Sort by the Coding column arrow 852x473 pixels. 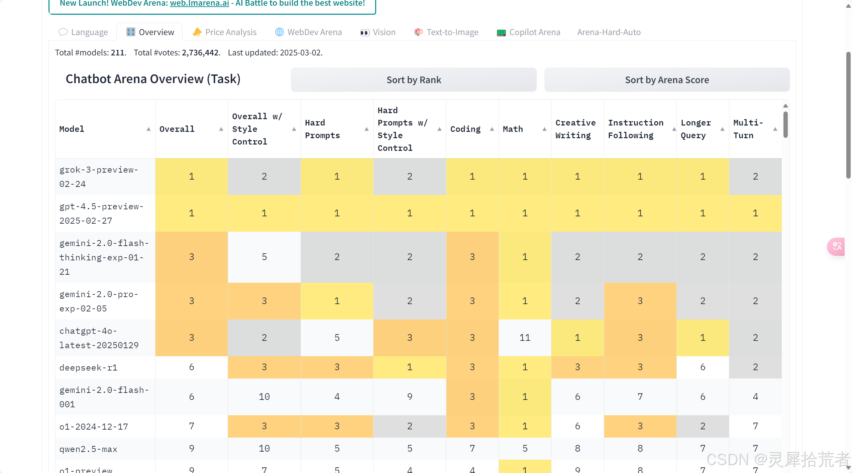click(492, 129)
